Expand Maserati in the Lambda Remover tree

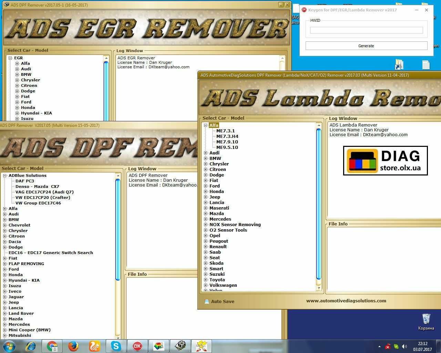(206, 208)
